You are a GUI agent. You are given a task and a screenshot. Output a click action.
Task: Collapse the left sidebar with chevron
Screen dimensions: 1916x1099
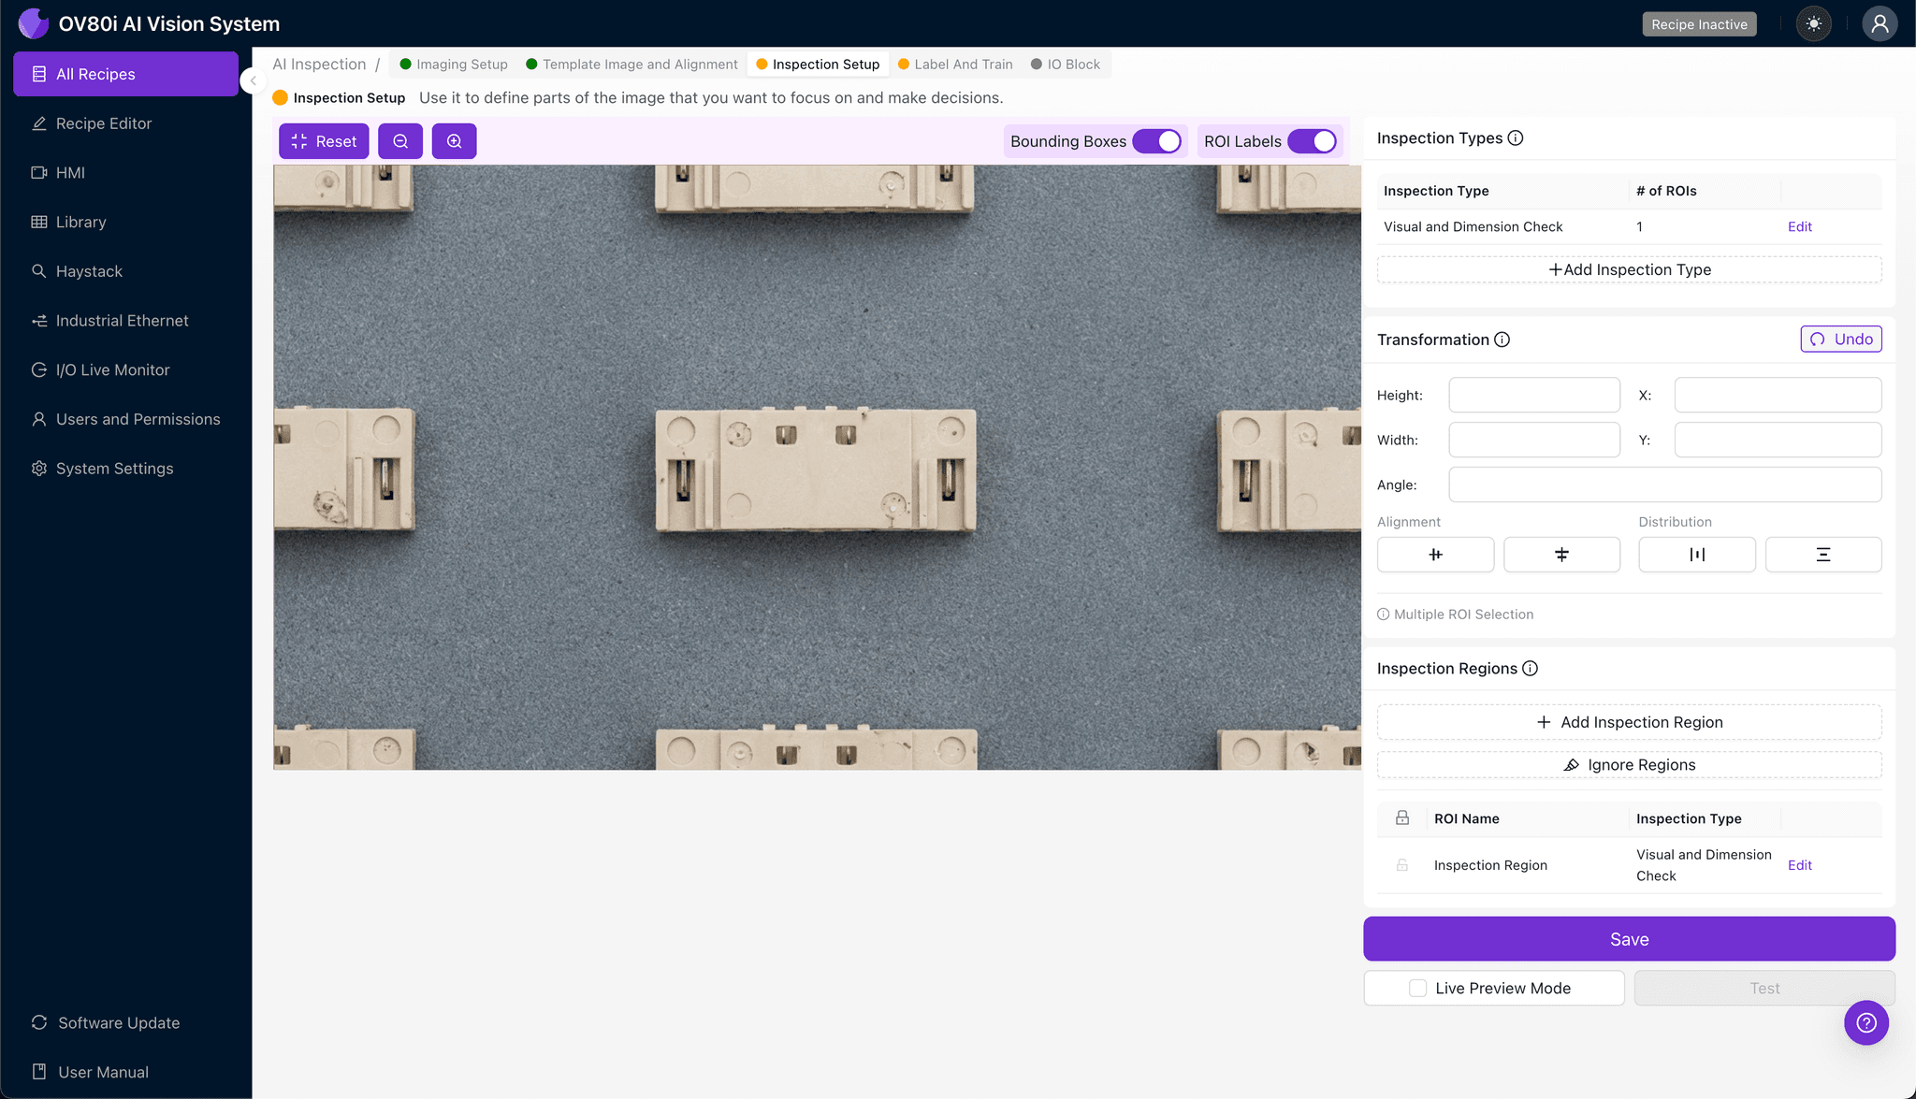[x=253, y=80]
